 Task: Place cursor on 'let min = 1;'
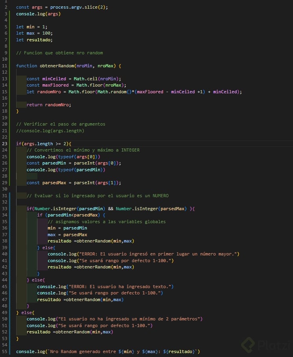(31, 27)
